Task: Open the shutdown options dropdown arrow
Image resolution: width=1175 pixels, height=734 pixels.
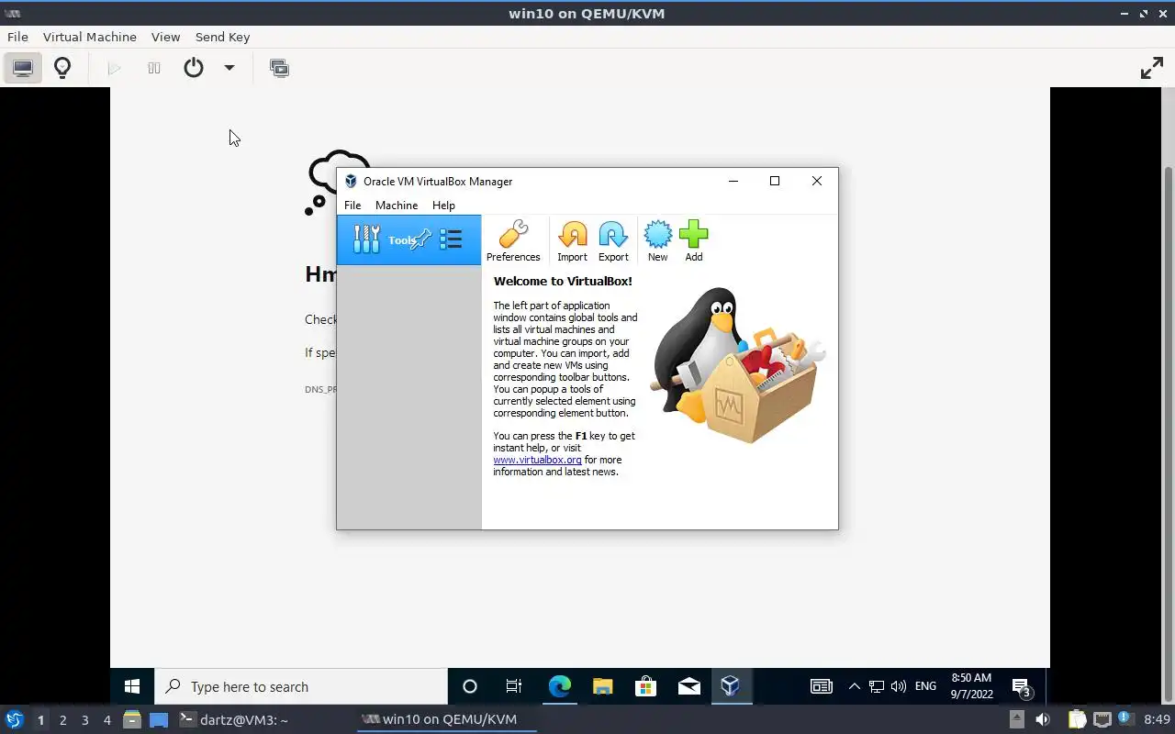Action: 229,68
